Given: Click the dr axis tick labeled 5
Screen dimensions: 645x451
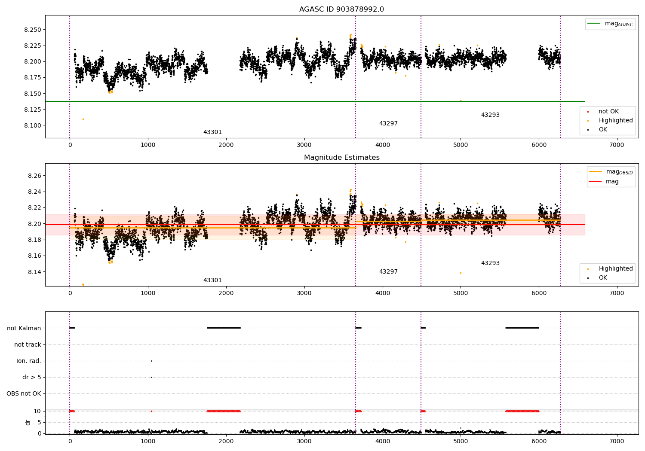Looking at the screenshot, I should pyautogui.click(x=40, y=423).
